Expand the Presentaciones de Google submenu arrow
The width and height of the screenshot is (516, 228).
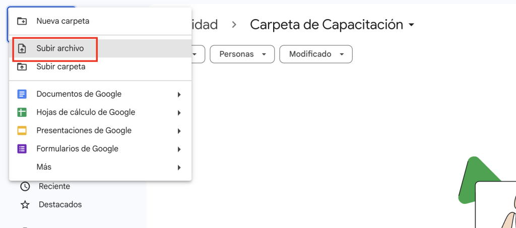click(x=179, y=131)
